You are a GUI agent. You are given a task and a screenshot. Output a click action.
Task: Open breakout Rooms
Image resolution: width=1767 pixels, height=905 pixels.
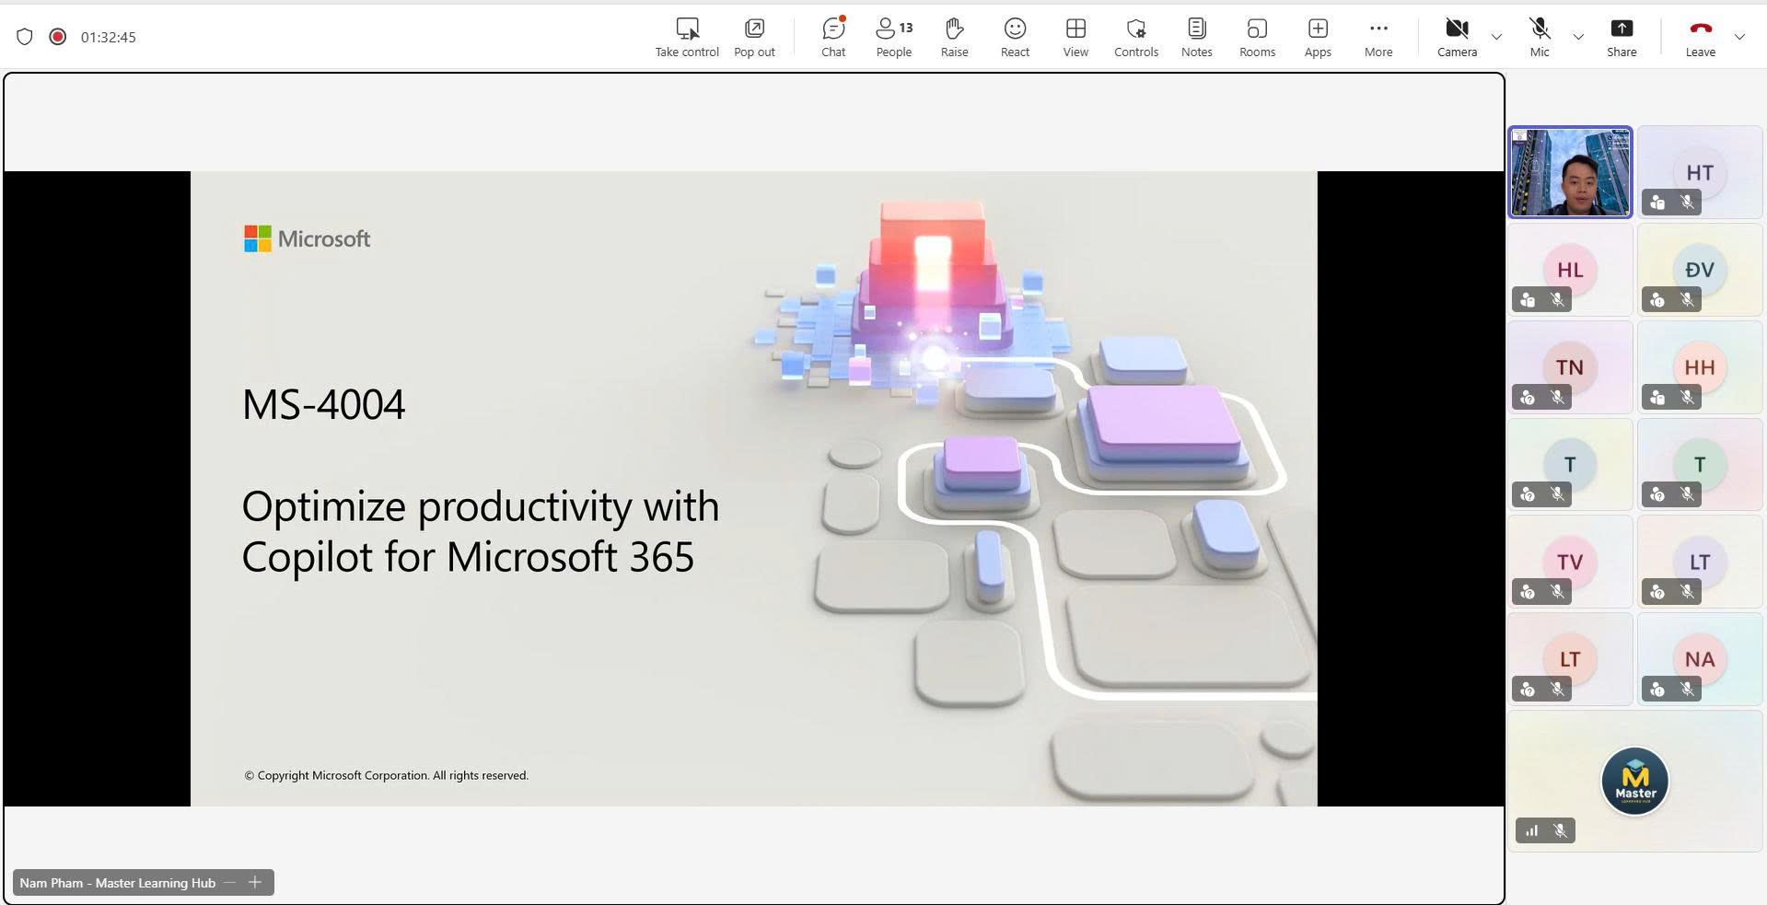(x=1257, y=37)
